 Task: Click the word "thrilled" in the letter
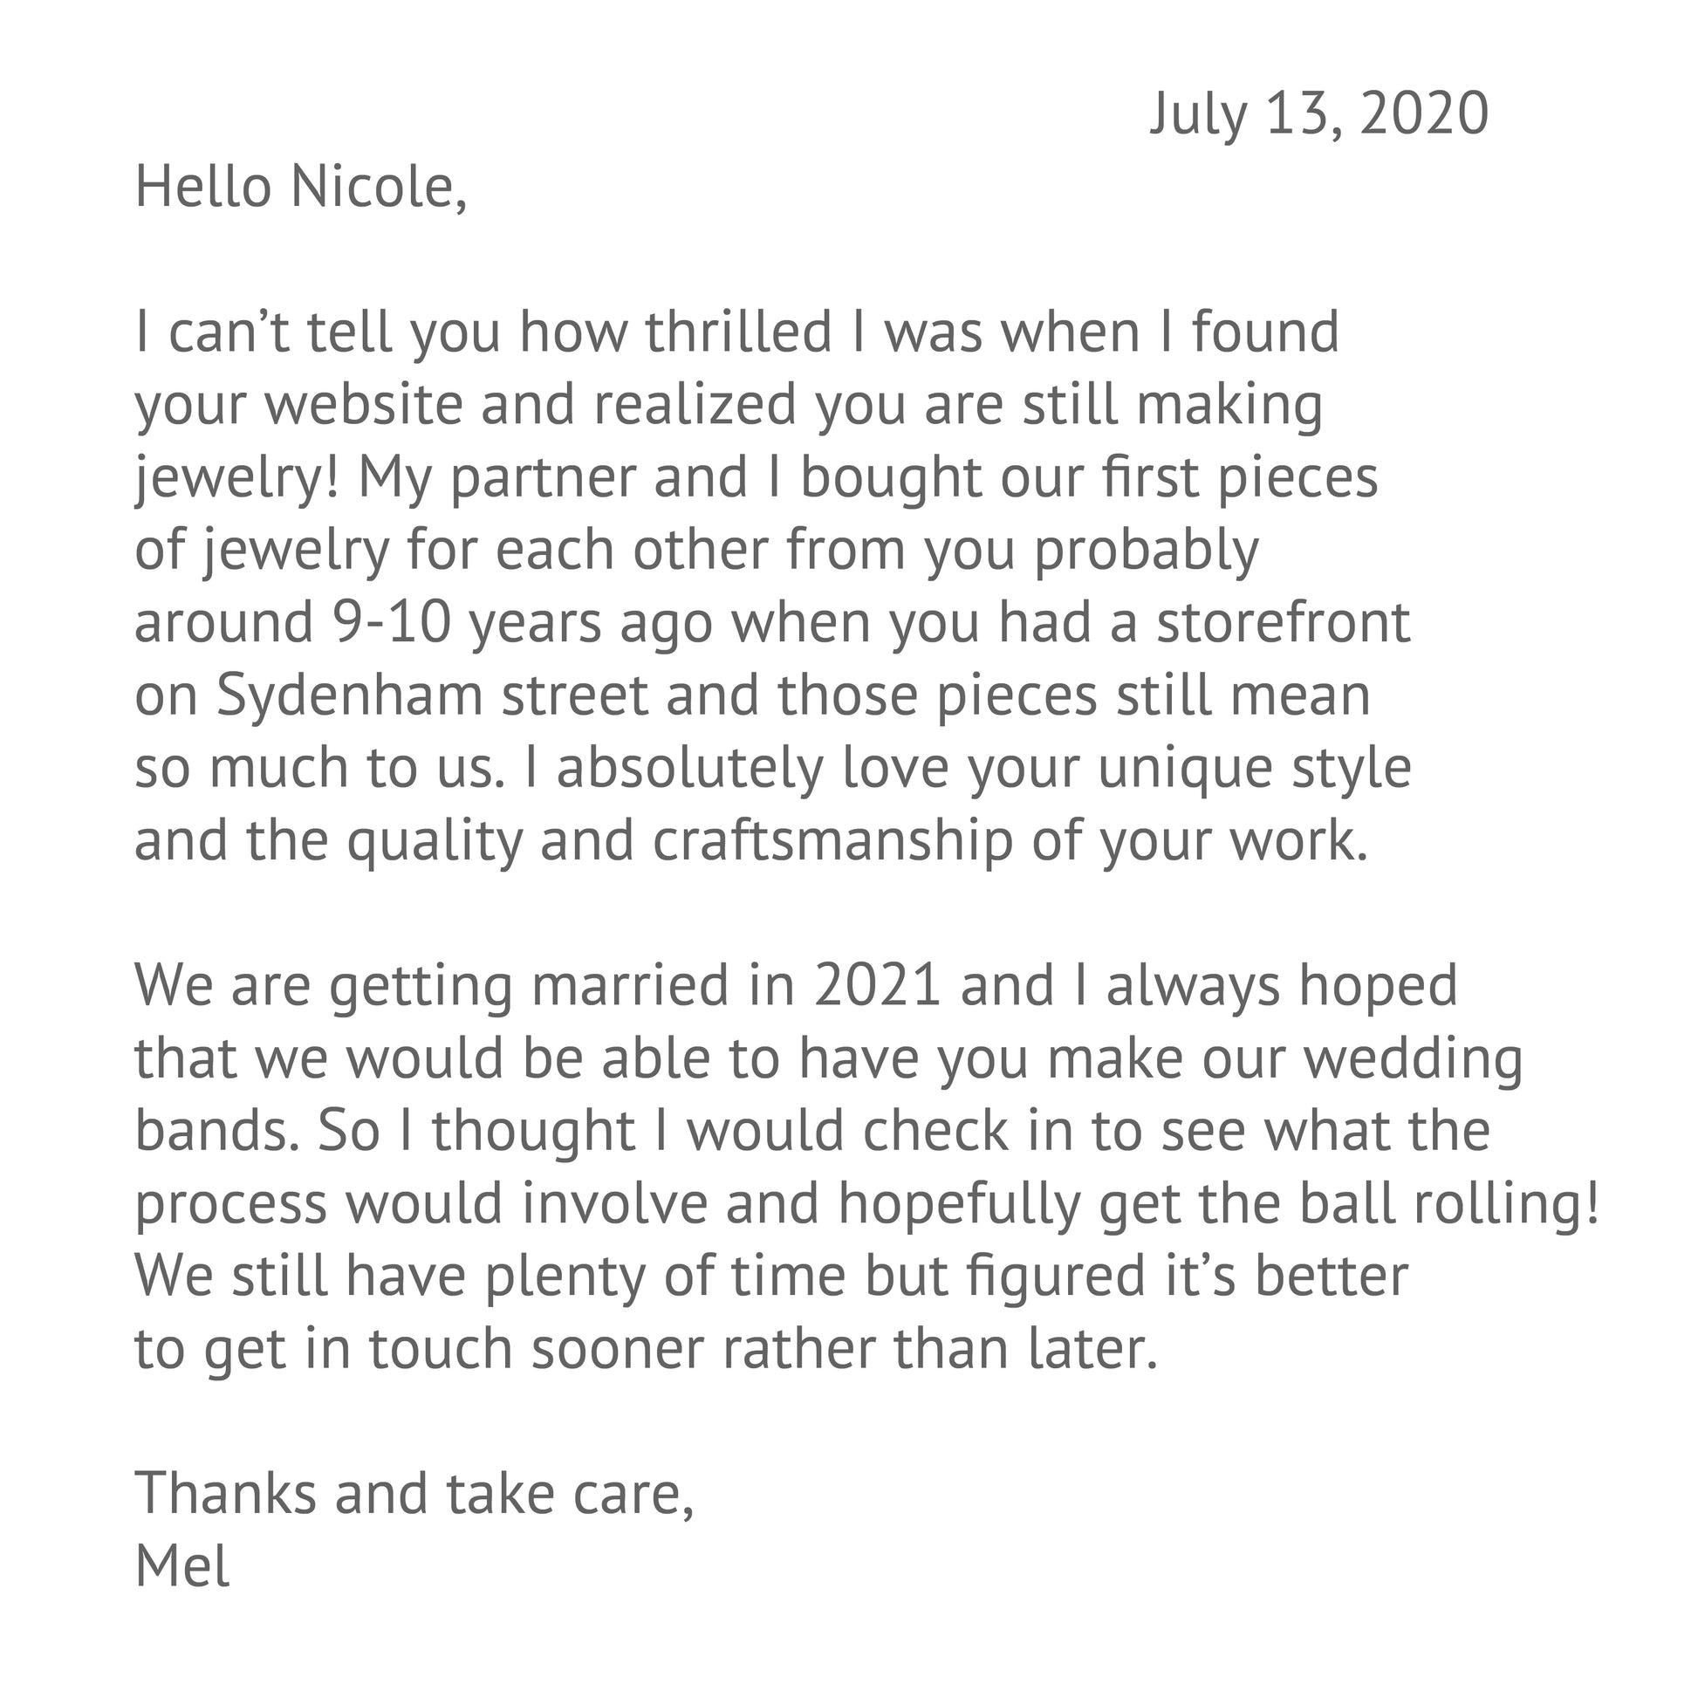[738, 332]
